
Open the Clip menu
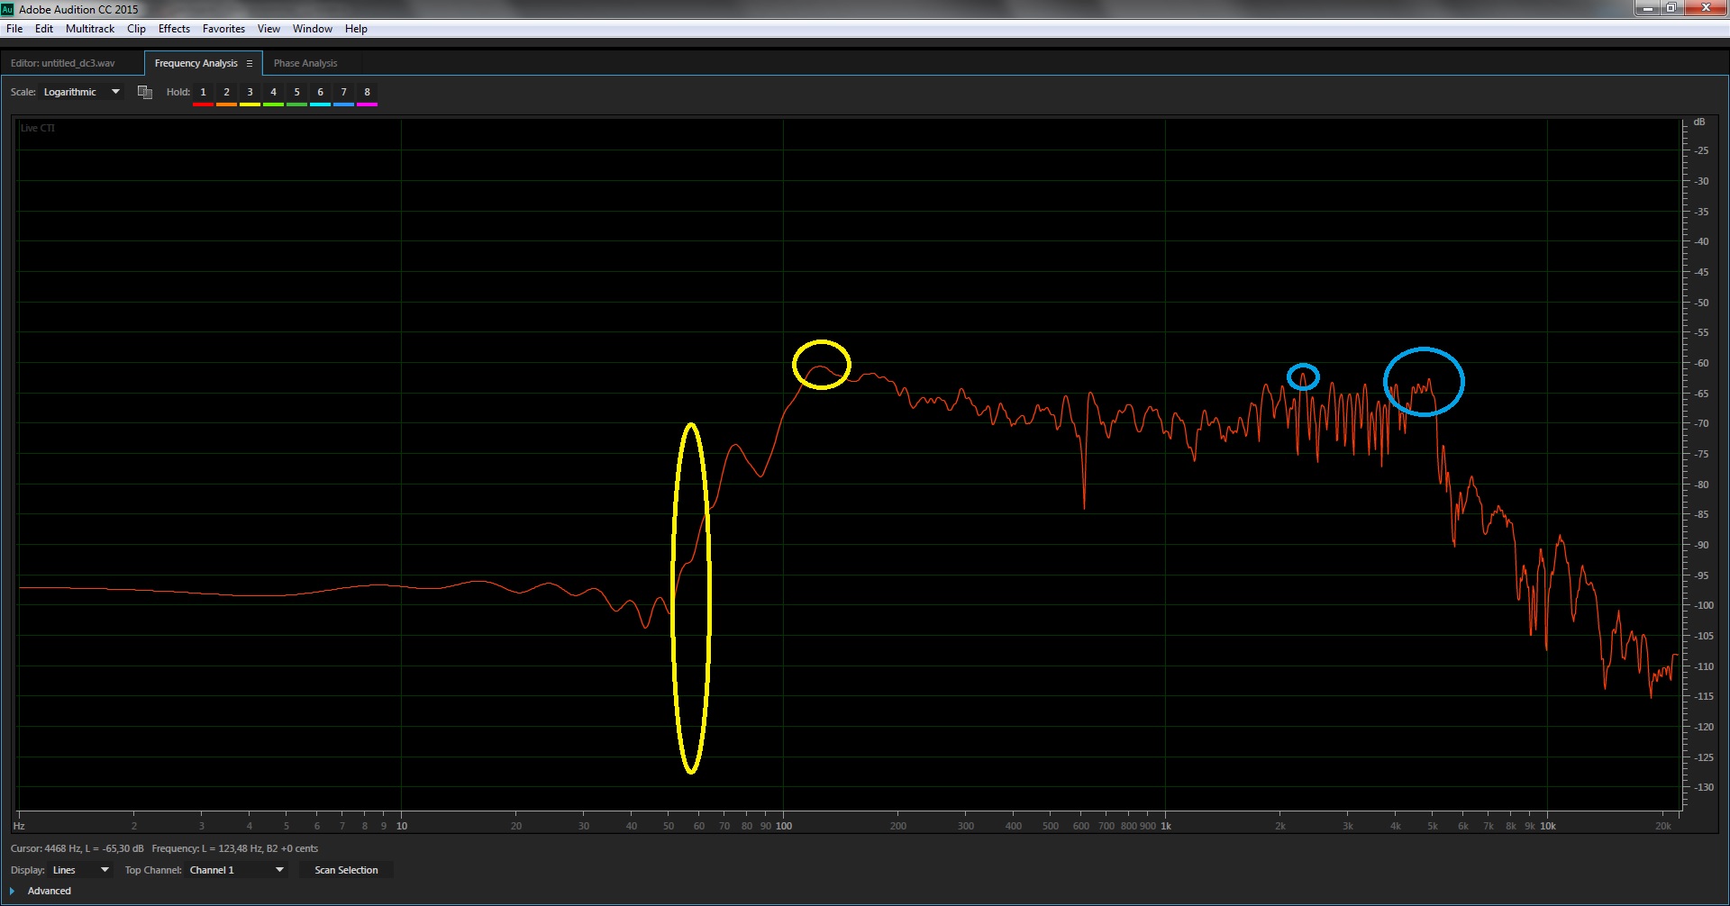[136, 29]
